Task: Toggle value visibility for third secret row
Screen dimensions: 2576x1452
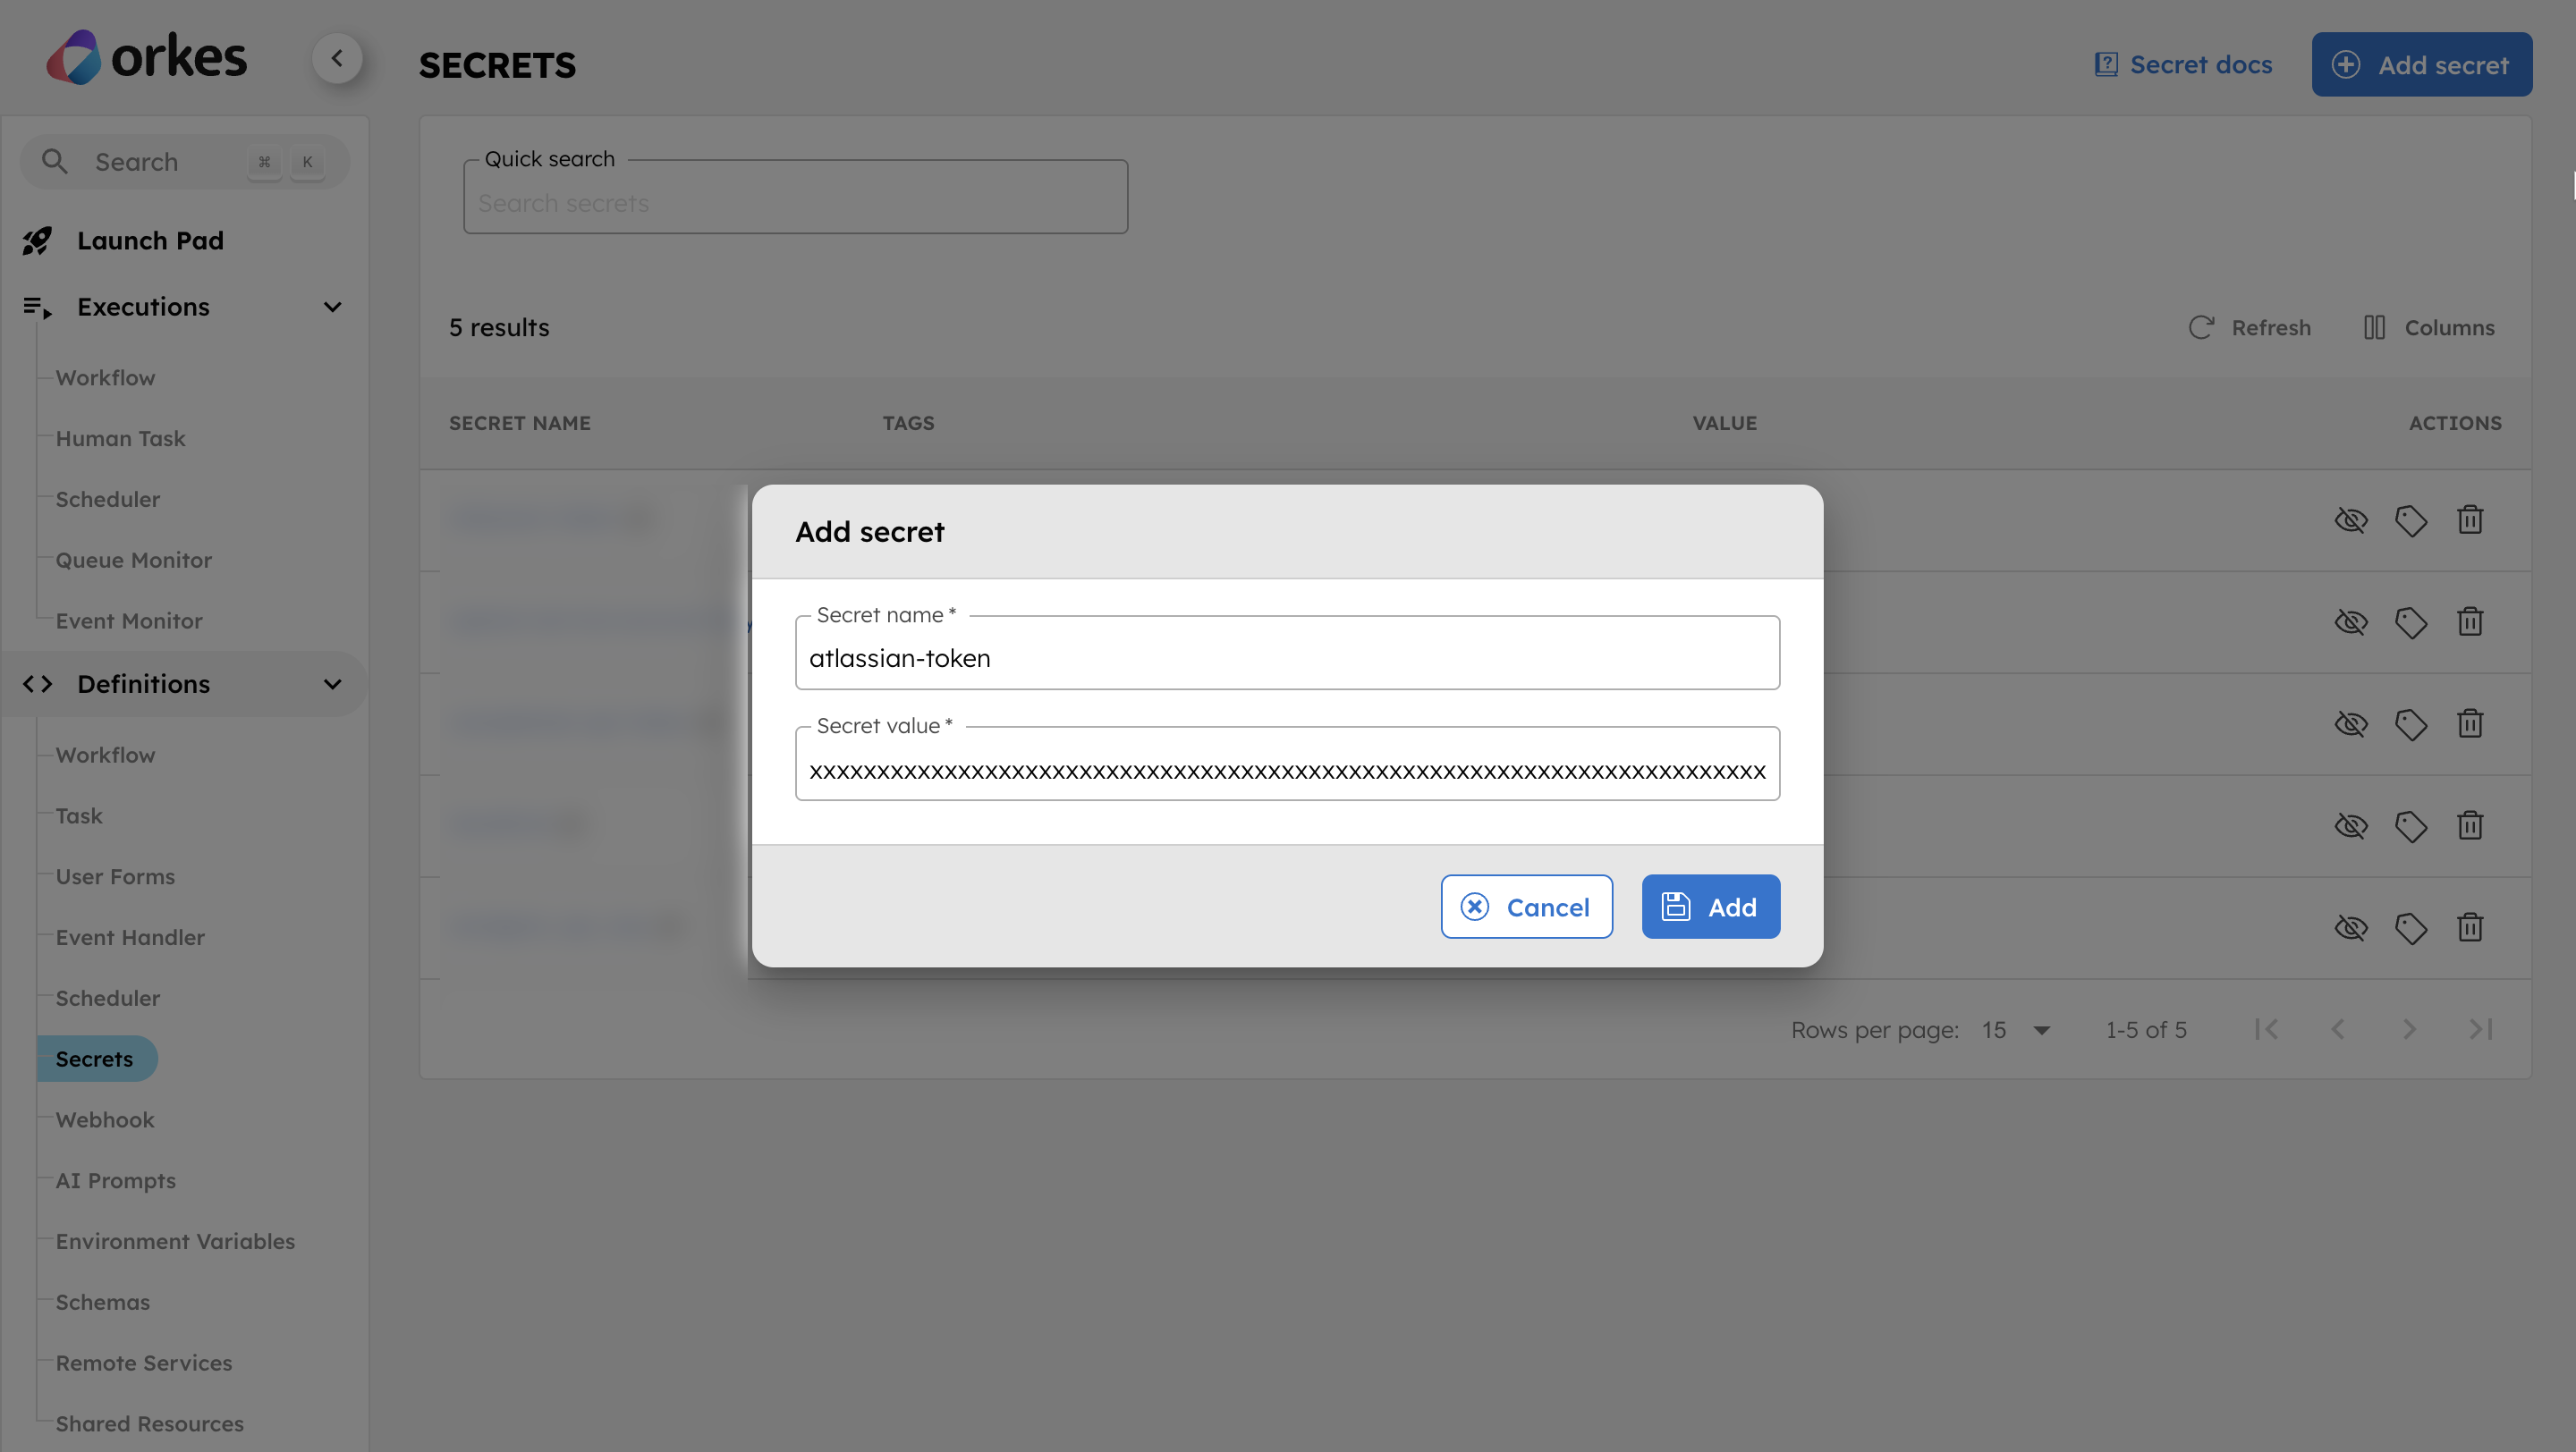Action: 2351,724
